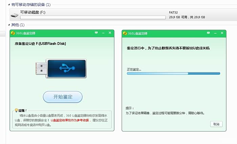This screenshot has height=144, width=237.
Task: Close the left 360U盘鉴定器 window
Action: pos(110,33)
